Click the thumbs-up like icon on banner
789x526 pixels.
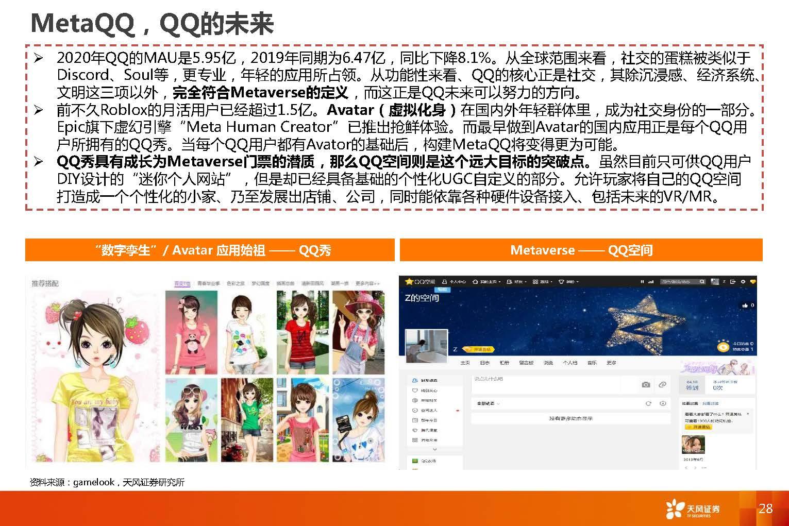point(745,306)
